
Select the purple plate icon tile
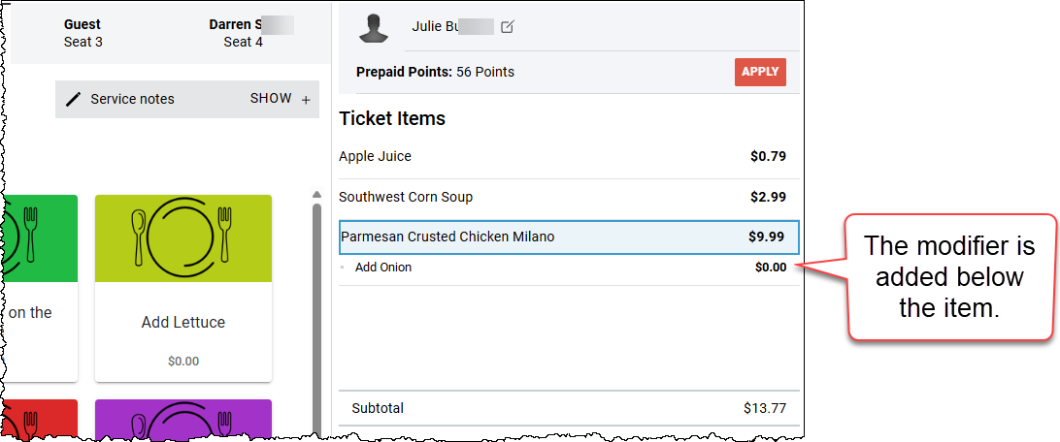(x=183, y=419)
